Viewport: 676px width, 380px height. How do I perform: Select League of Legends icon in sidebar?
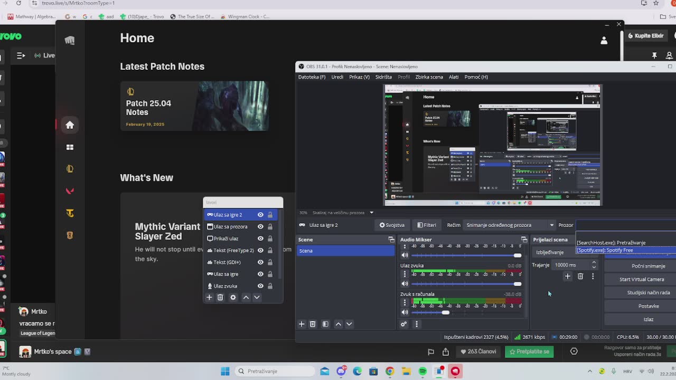(70, 169)
